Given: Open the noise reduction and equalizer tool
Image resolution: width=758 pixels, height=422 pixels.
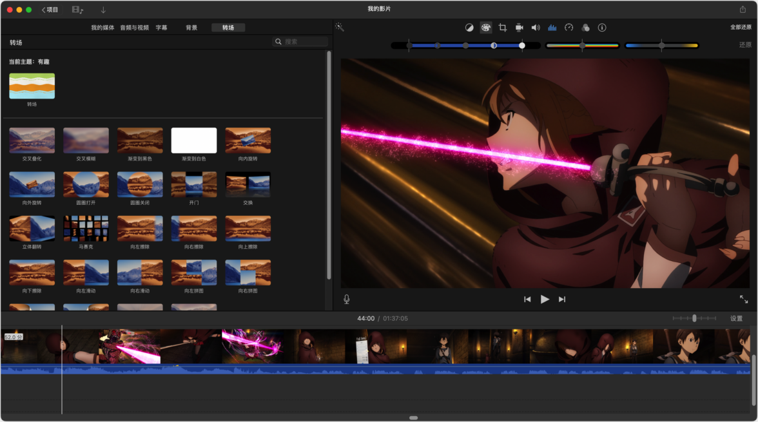Looking at the screenshot, I should coord(552,28).
